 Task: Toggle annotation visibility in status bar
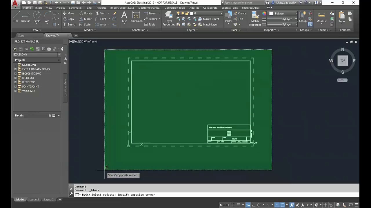[292, 205]
